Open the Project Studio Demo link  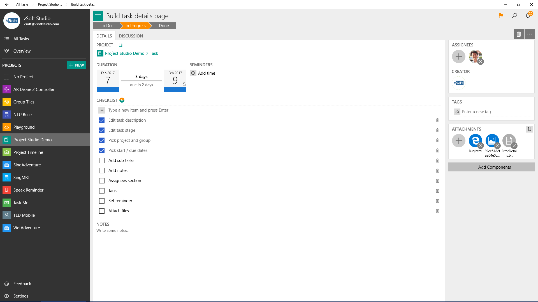tap(125, 53)
